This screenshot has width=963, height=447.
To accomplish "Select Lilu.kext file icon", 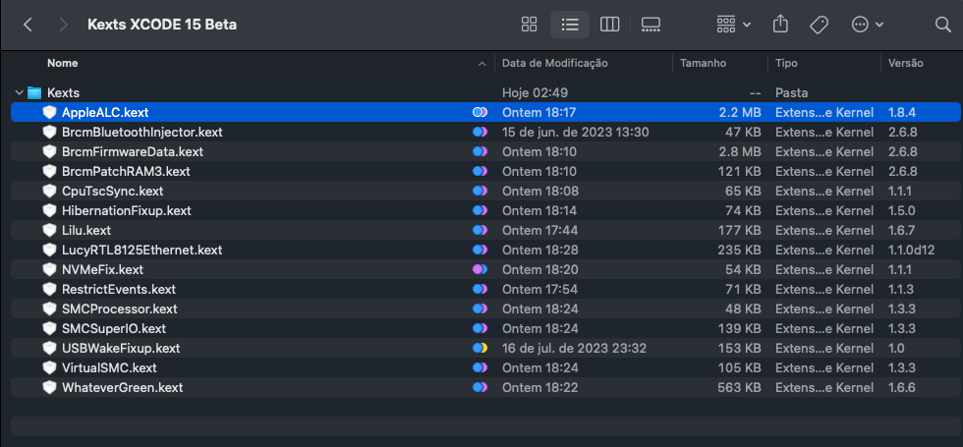I will (x=50, y=230).
